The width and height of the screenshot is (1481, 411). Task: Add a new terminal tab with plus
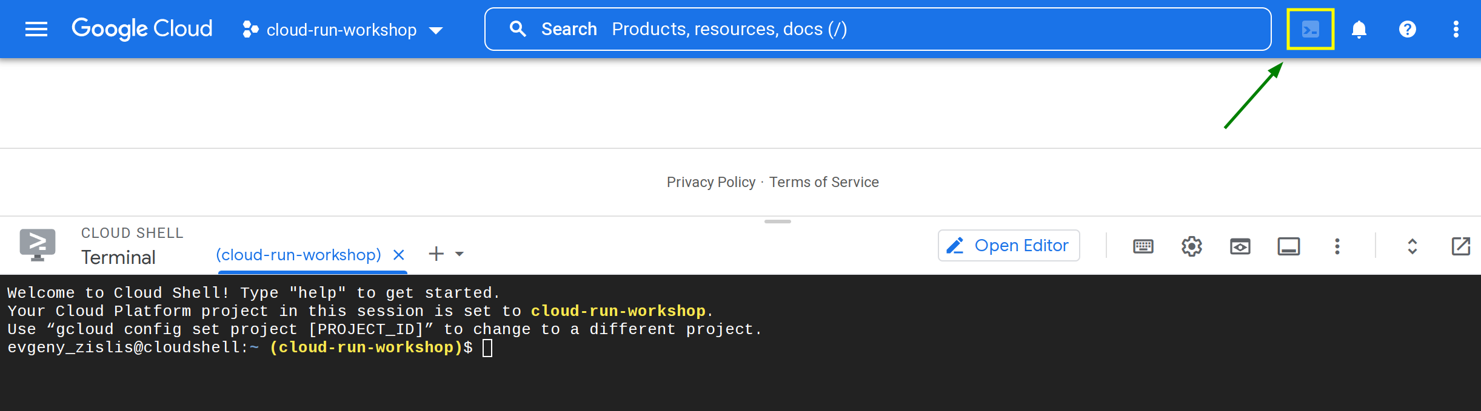click(x=436, y=254)
